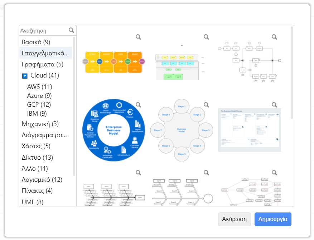This screenshot has height=240, width=314.
Task: Click the search magnifier icon in the search box
Action: (71, 30)
